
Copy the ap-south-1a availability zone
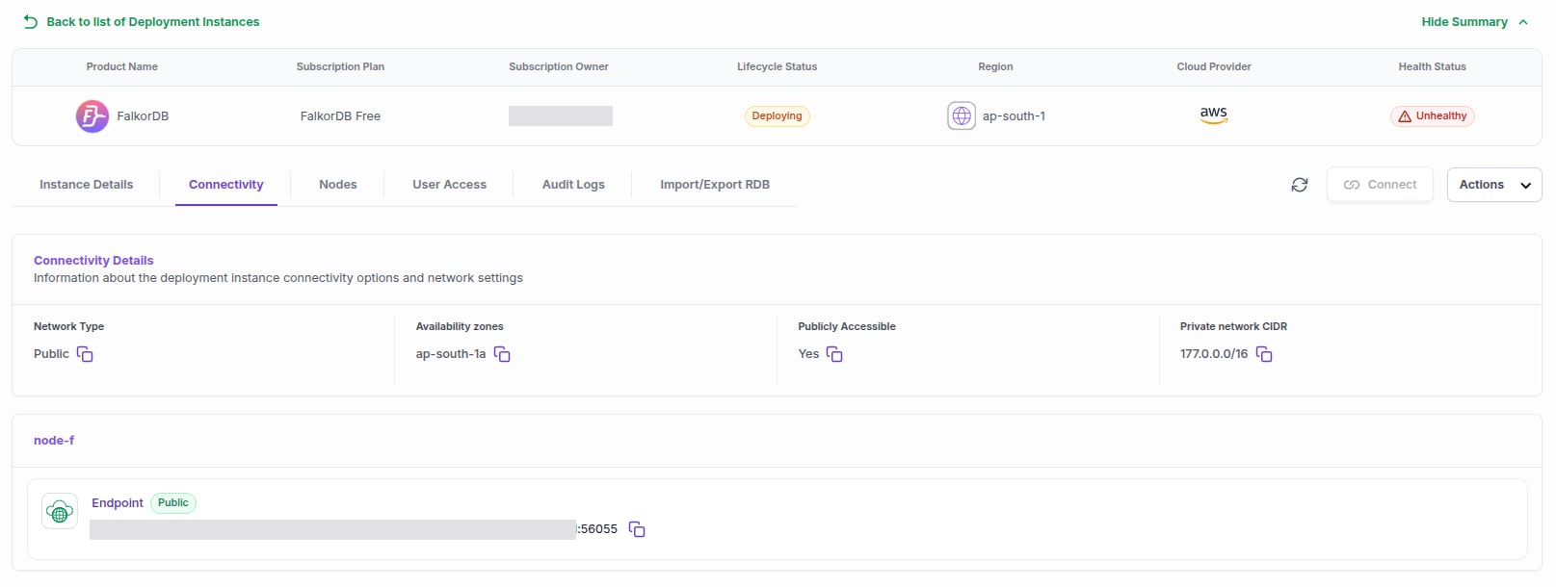(502, 354)
